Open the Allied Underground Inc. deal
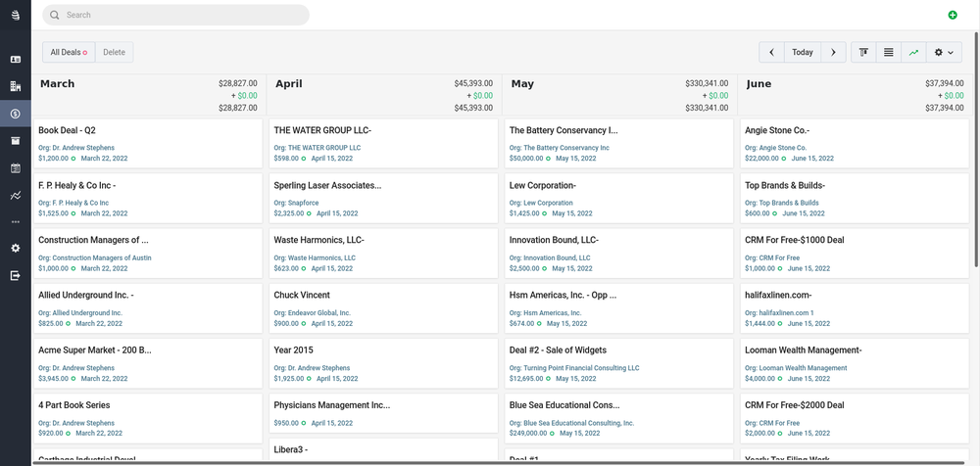The width and height of the screenshot is (980, 466). coord(148,308)
